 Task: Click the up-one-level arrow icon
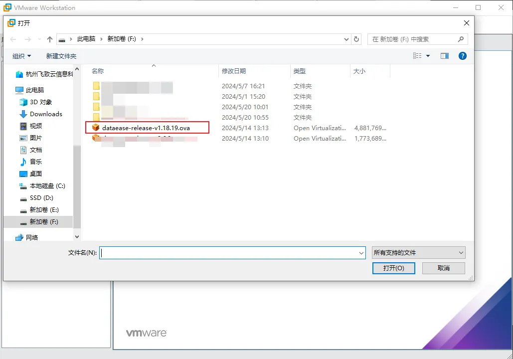(50, 39)
